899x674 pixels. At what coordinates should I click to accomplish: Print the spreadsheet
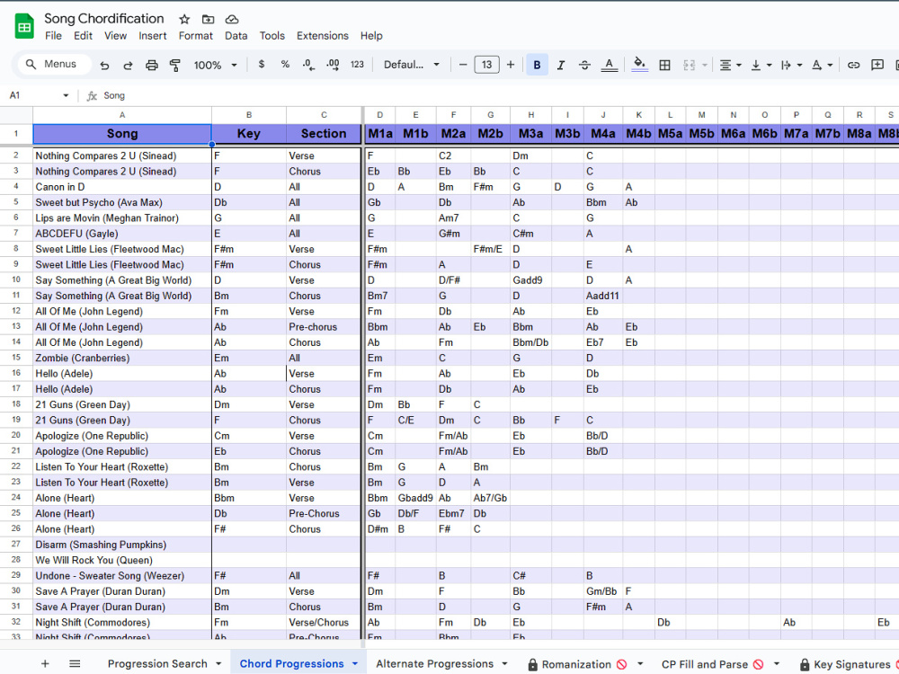tap(151, 65)
